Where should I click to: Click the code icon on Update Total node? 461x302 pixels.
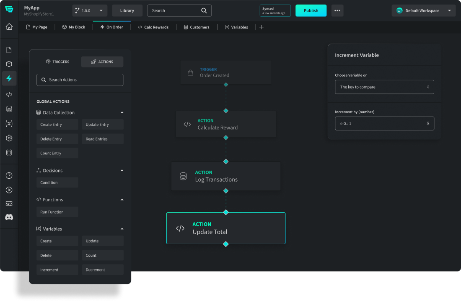(x=180, y=228)
